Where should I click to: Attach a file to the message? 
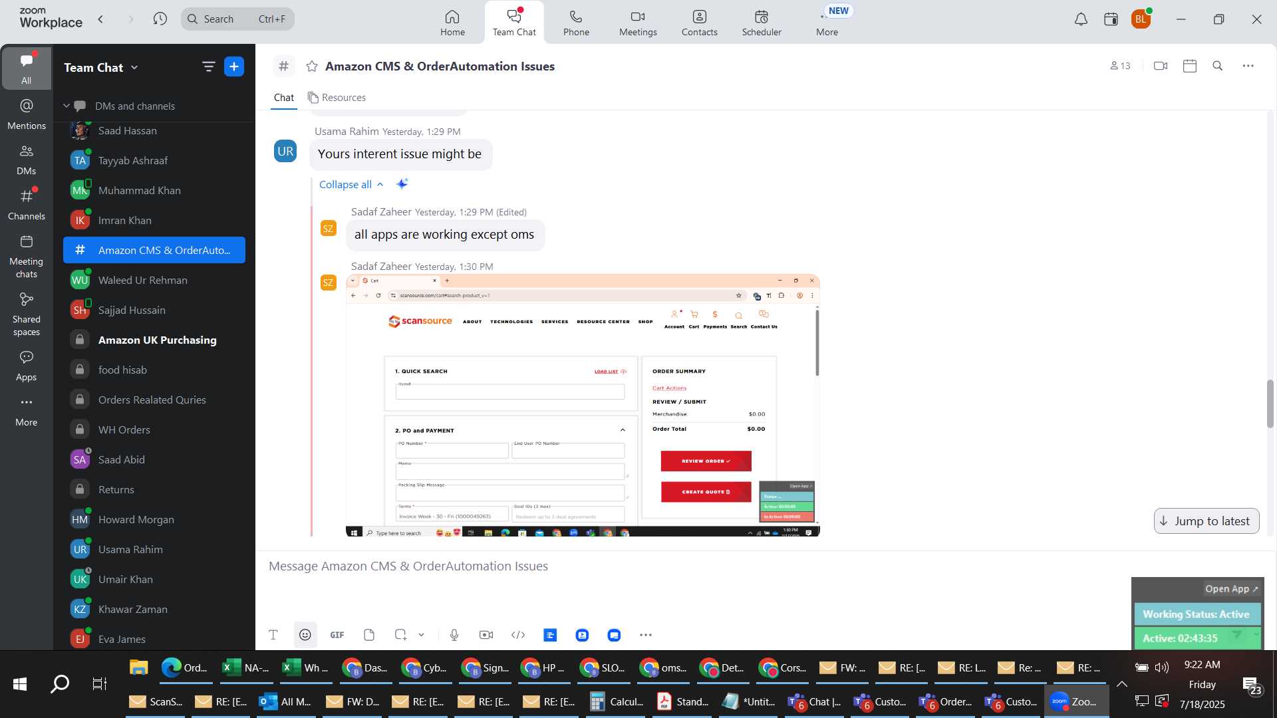pos(369,635)
